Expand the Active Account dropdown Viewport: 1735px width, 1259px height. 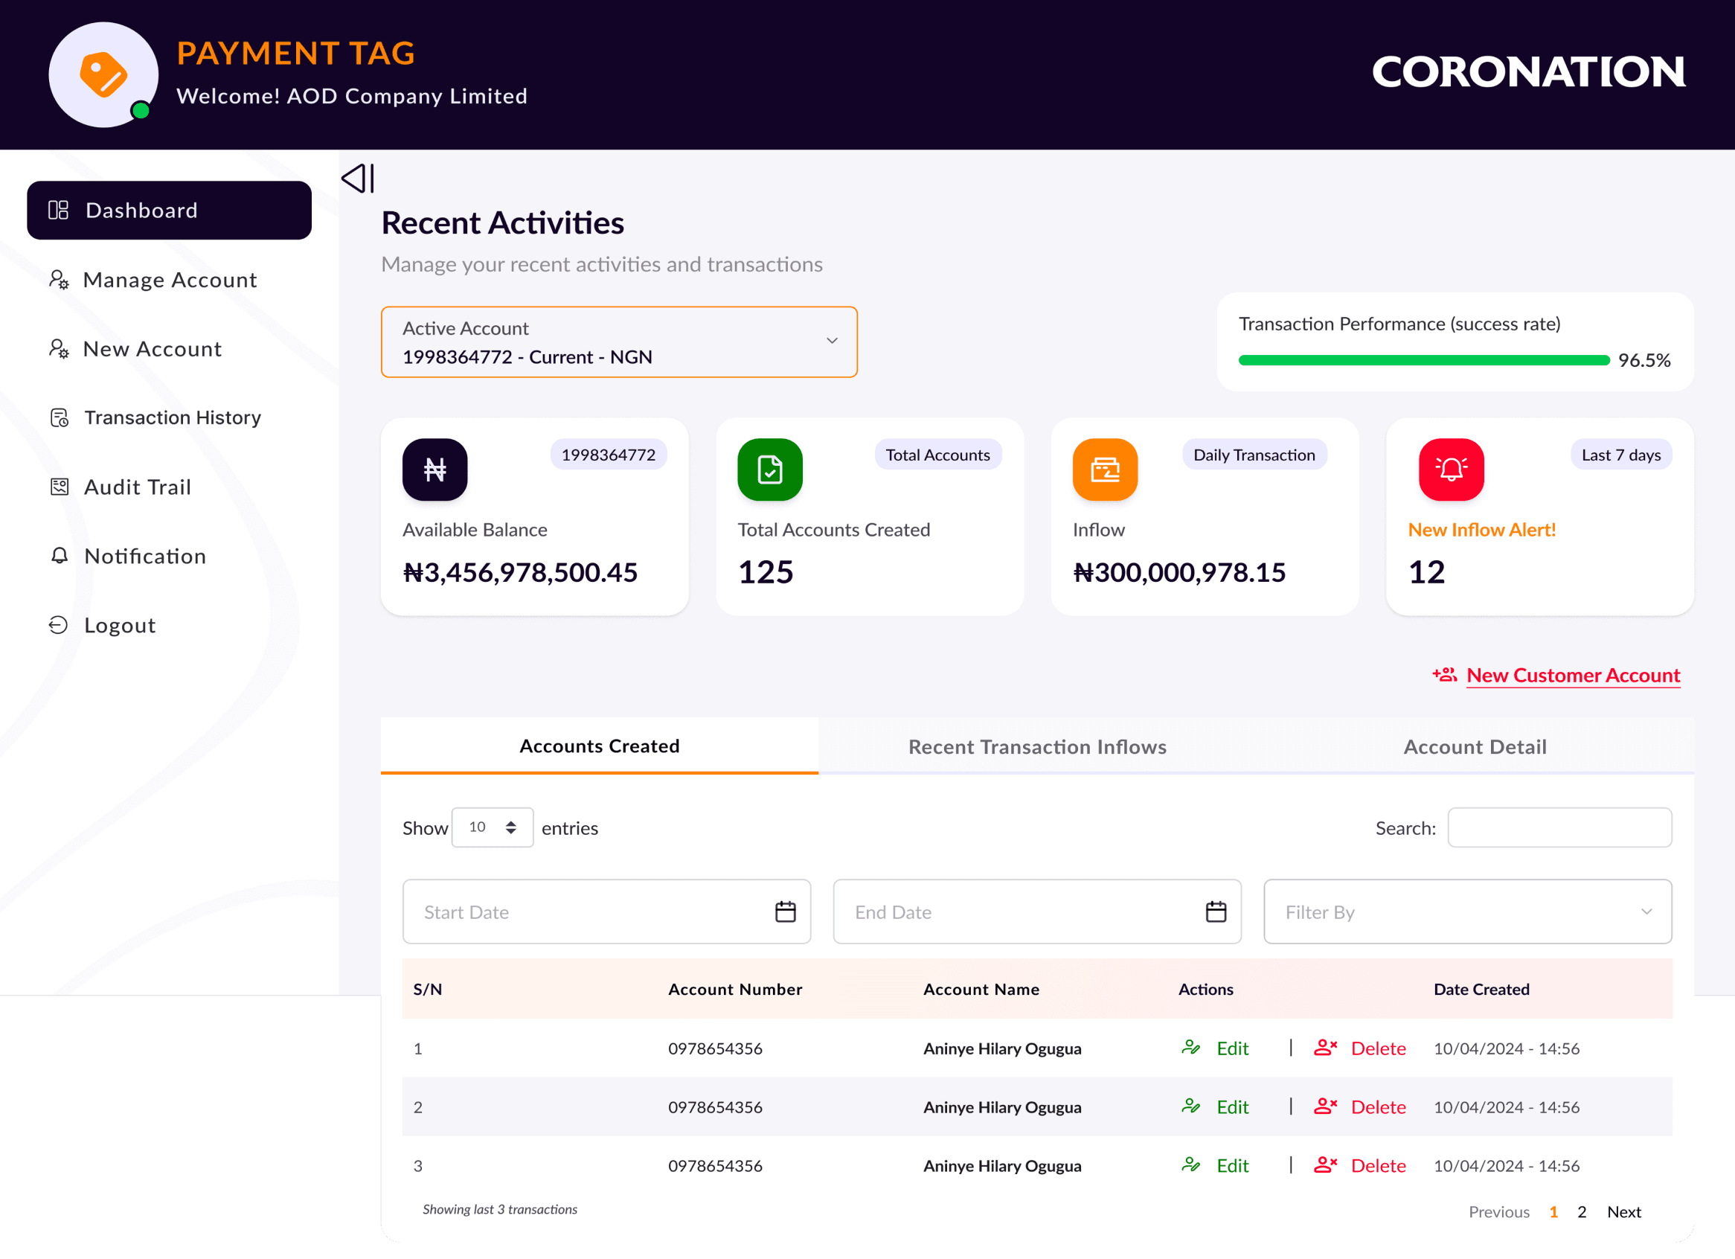point(832,341)
